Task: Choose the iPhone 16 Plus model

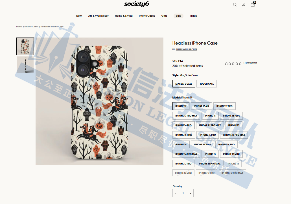Action: [231, 116]
